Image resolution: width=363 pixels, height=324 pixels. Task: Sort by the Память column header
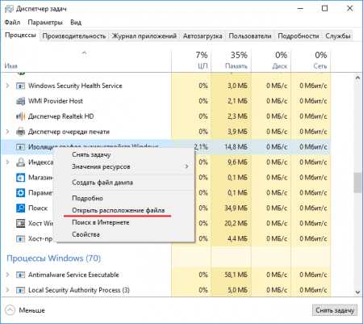(x=232, y=61)
